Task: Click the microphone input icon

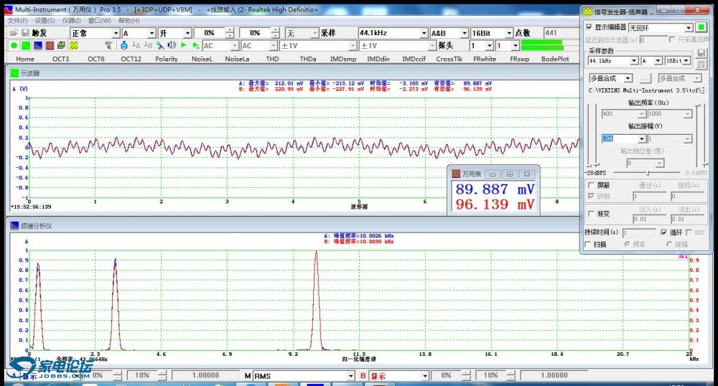Action: point(160,45)
